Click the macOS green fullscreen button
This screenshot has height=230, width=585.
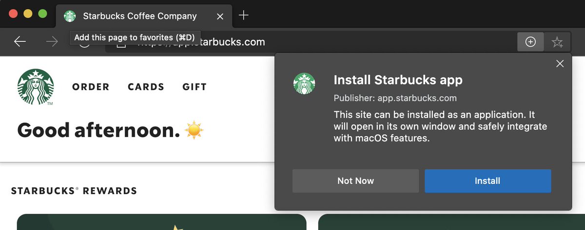[x=42, y=14]
